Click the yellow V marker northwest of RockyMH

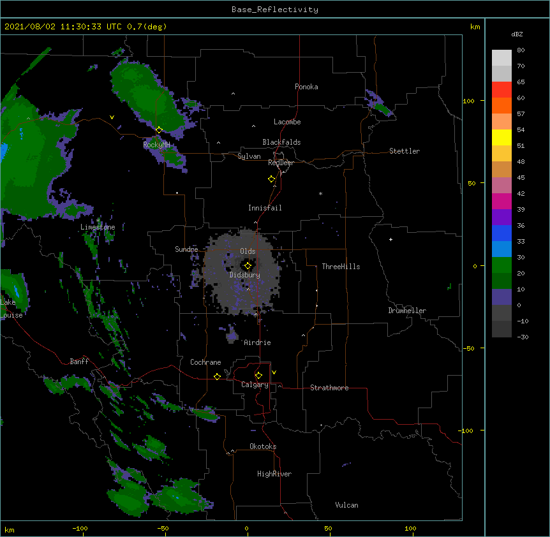point(112,117)
